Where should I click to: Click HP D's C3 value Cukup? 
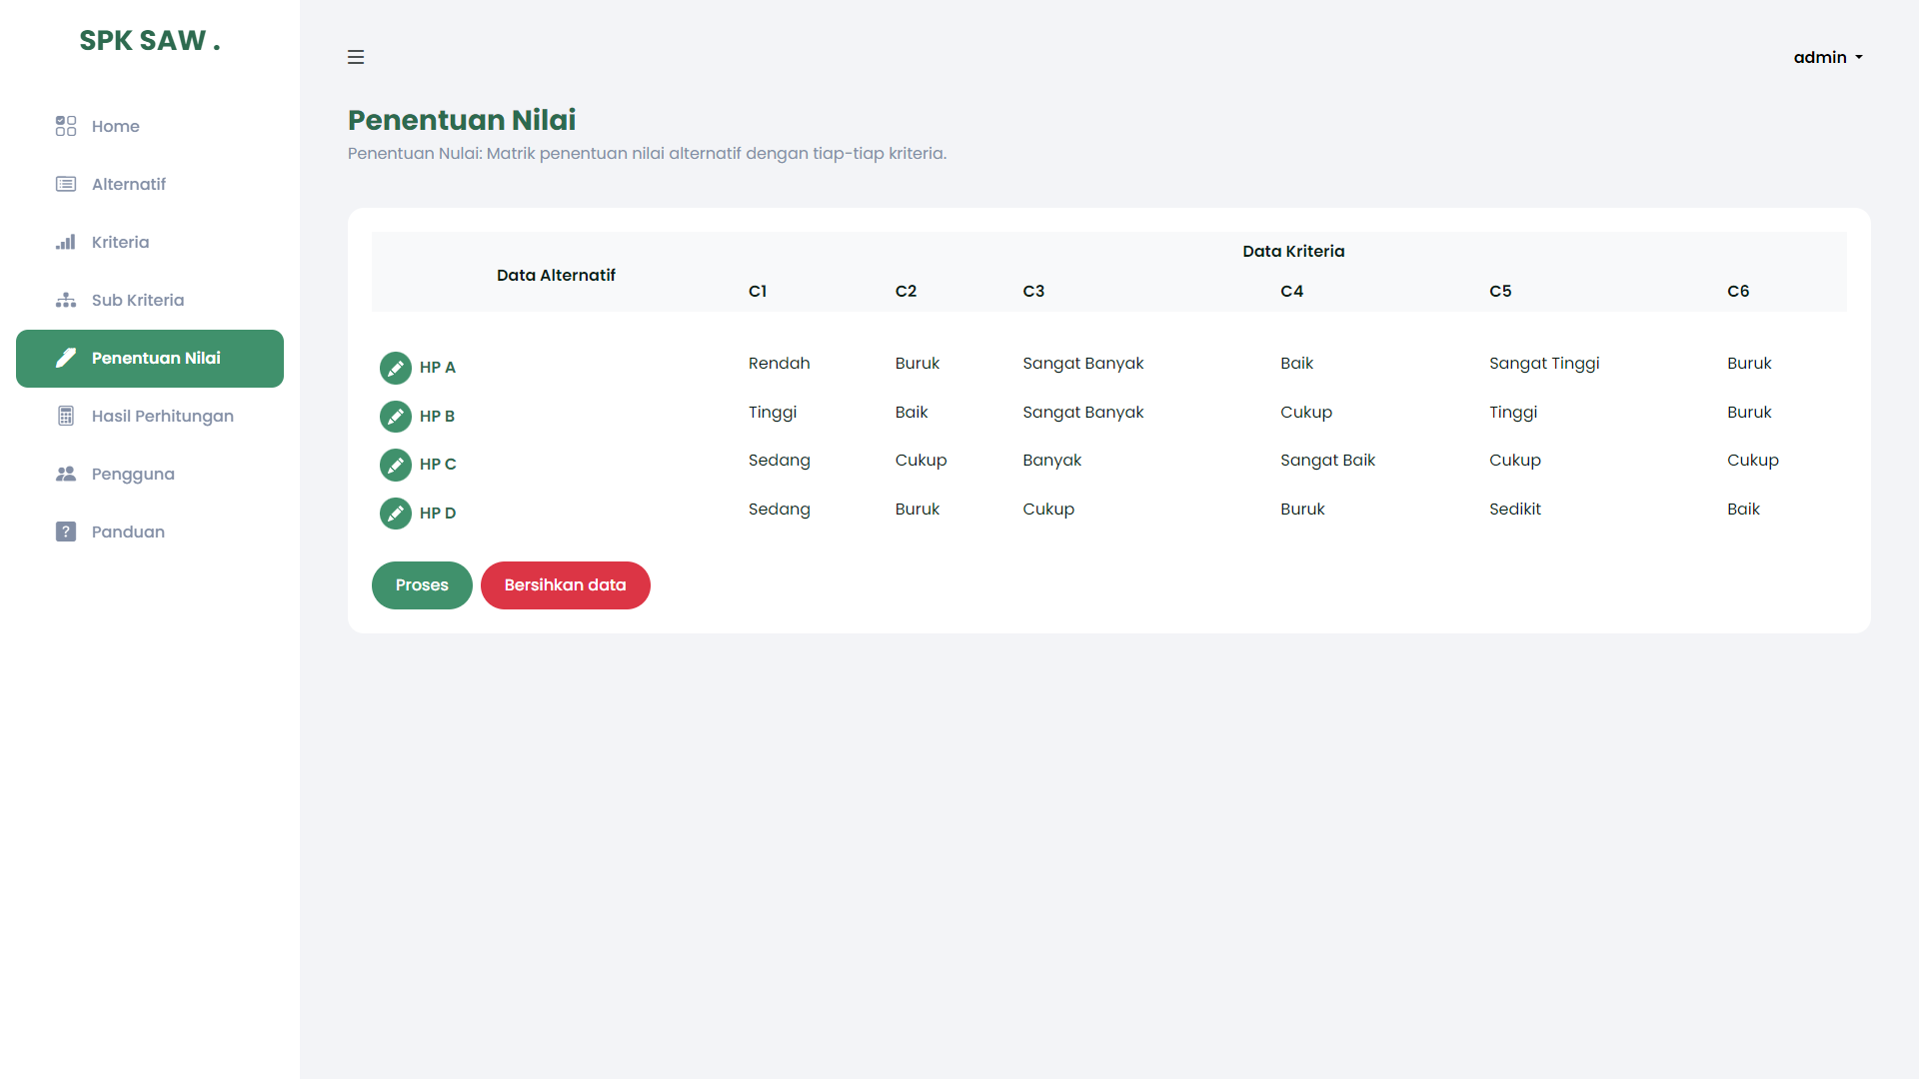(x=1048, y=510)
